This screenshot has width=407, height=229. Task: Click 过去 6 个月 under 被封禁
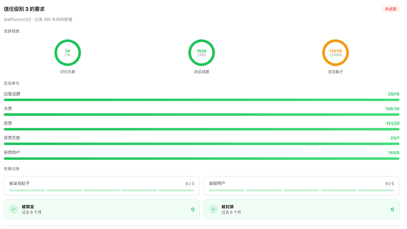coord(231,212)
